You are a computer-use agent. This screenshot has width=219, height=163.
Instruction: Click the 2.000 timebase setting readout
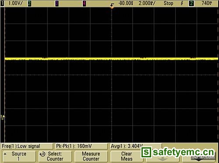tap(147, 3)
